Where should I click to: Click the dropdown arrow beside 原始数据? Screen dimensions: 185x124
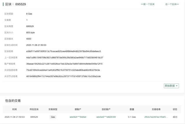pyautogui.click(x=177, y=86)
